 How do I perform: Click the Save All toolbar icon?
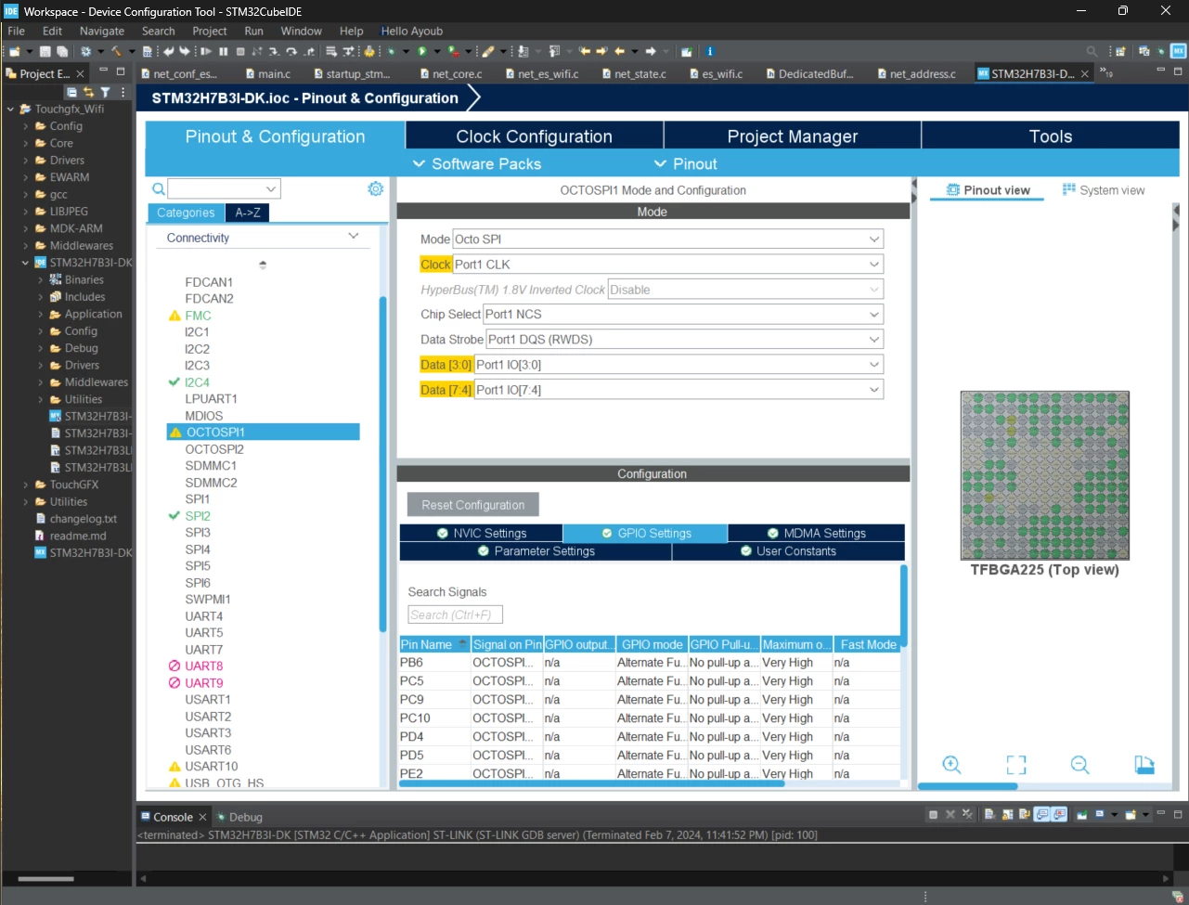click(x=62, y=51)
